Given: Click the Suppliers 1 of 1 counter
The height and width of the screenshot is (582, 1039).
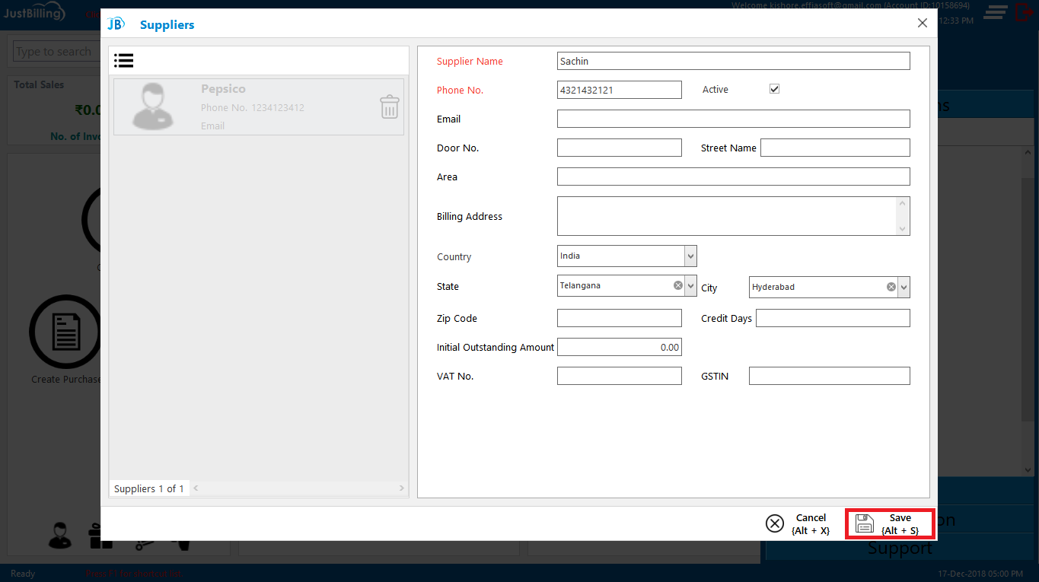Looking at the screenshot, I should (149, 488).
